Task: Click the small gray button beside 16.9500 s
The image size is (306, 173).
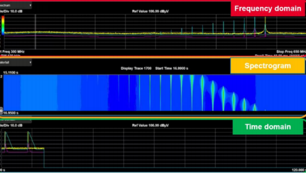Action: tap(1, 110)
